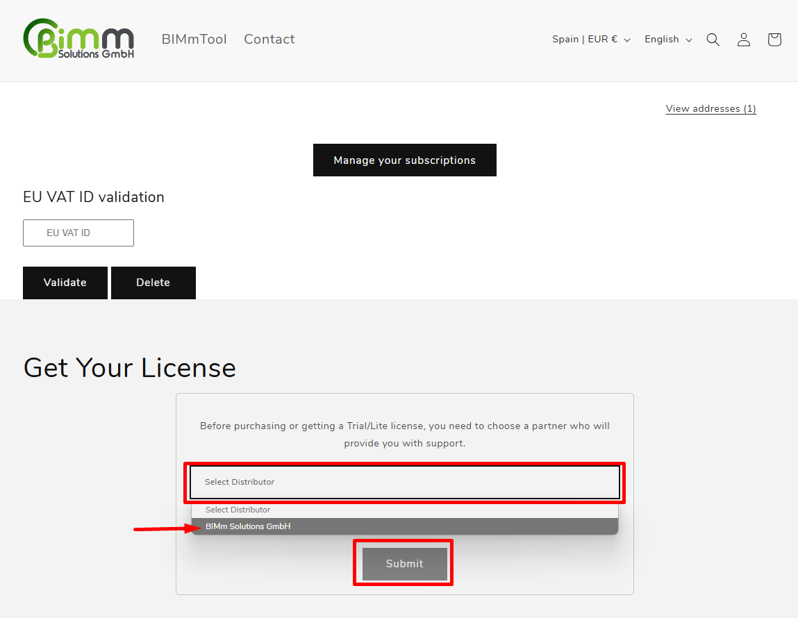Click the BIMm Solutions GmbH logo

(x=78, y=39)
